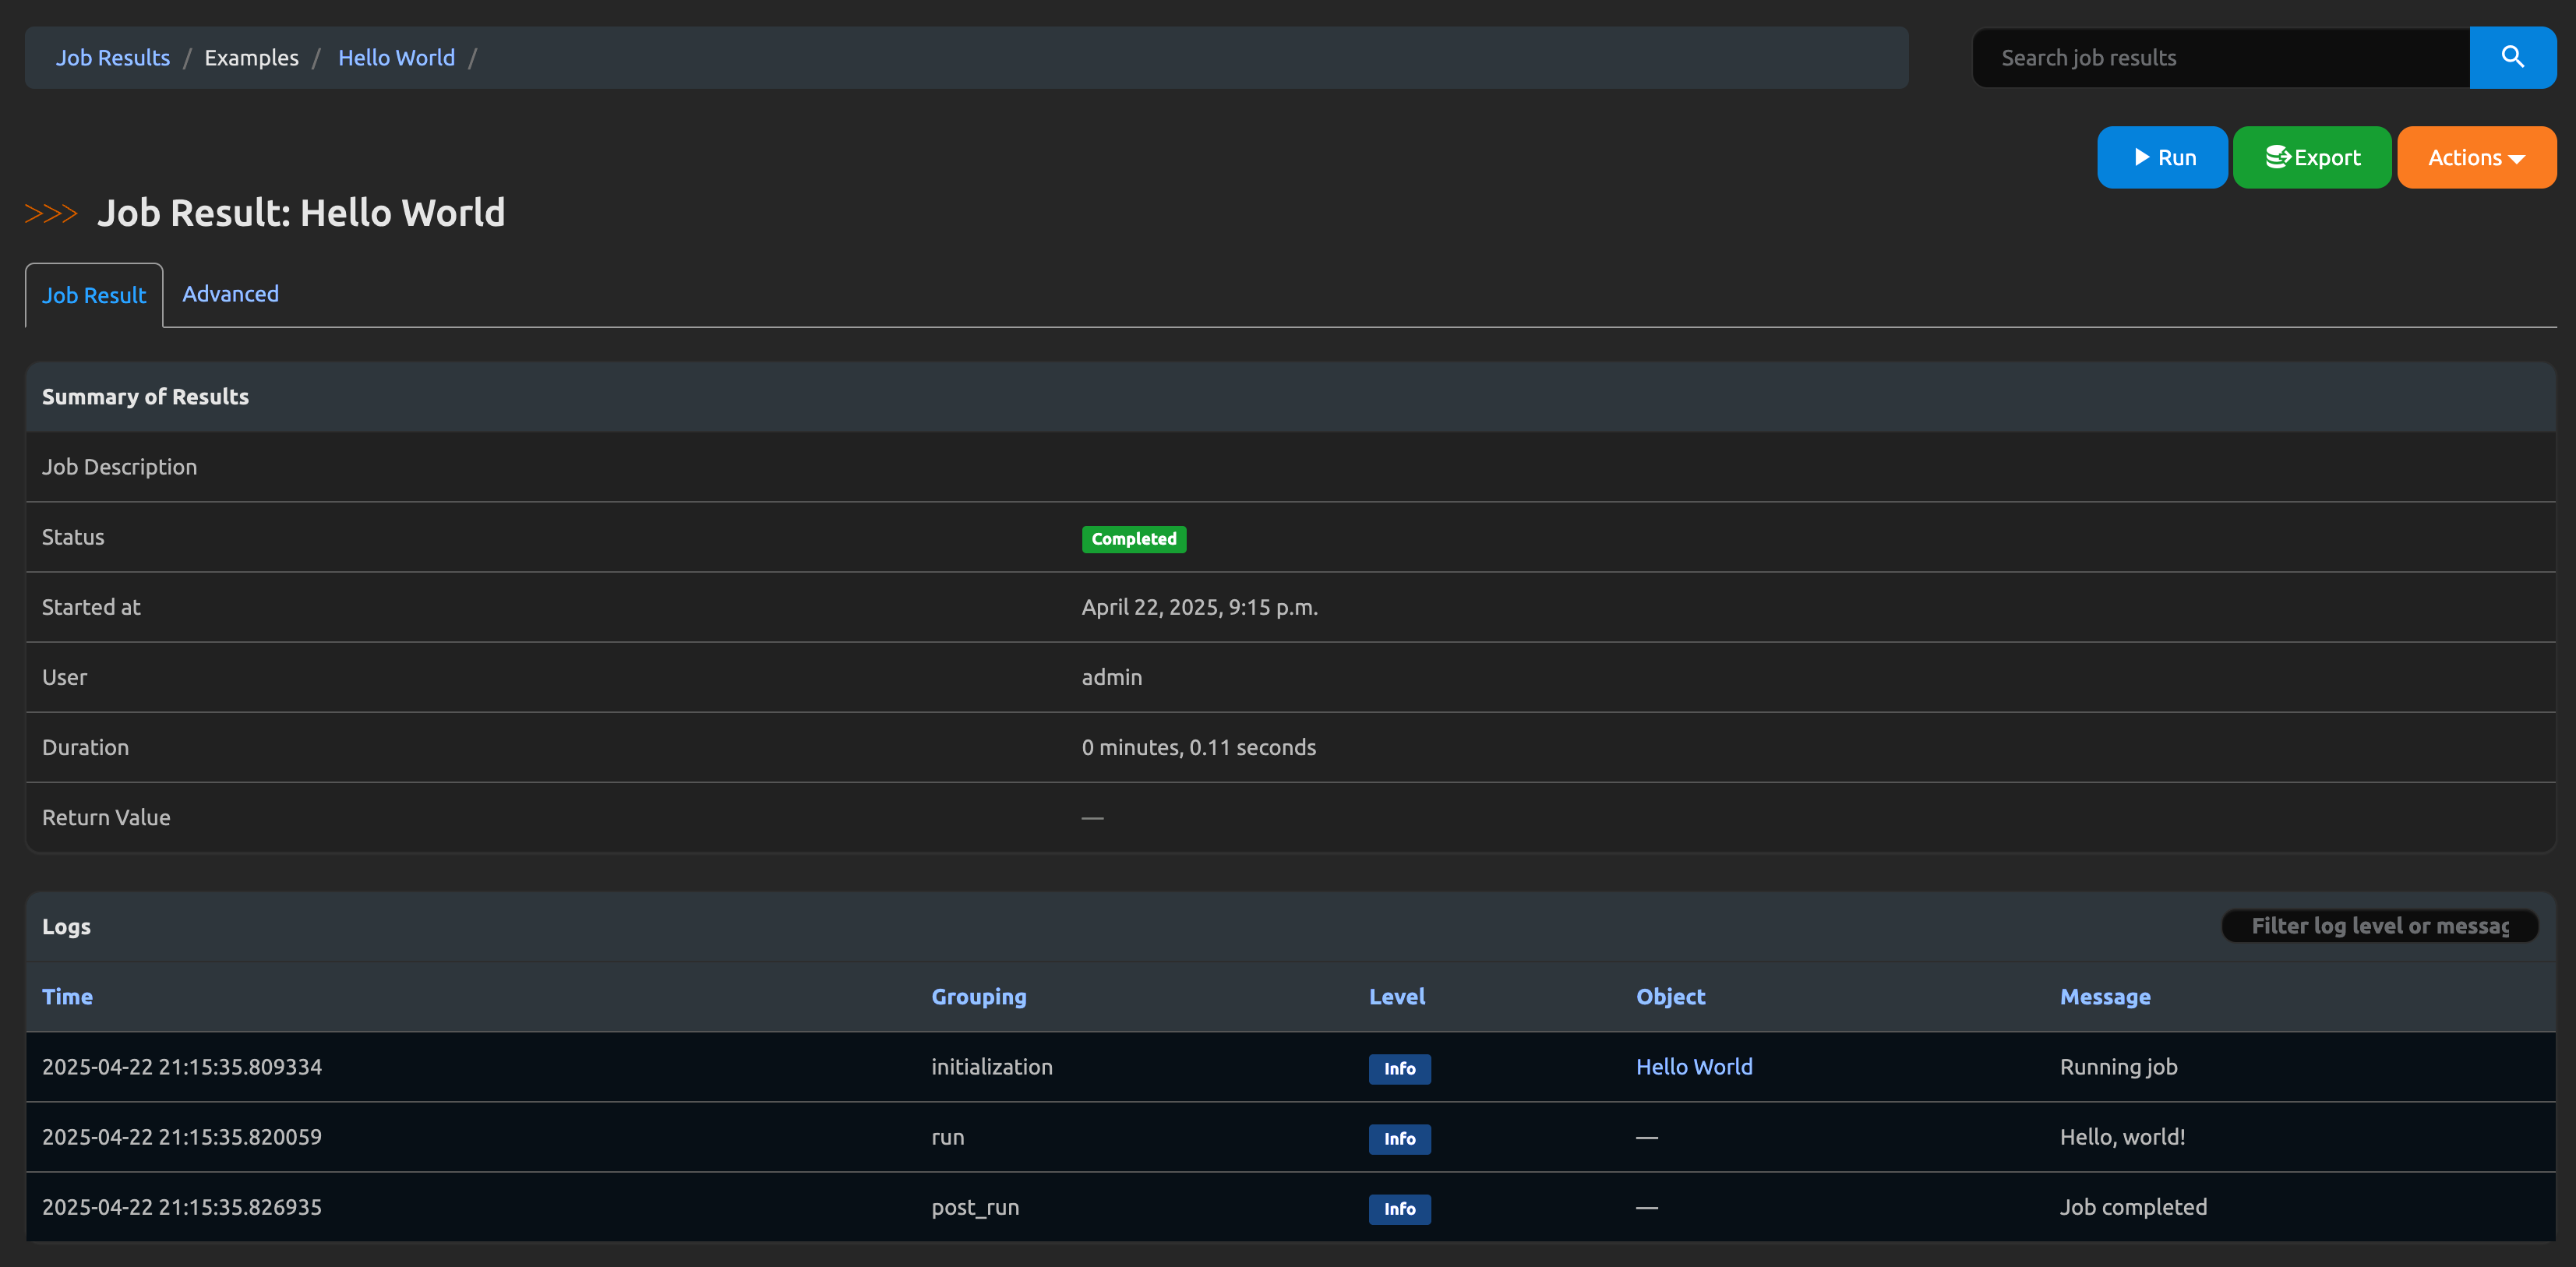Click the search magnifier icon button
The height and width of the screenshot is (1267, 2576).
(x=2512, y=57)
